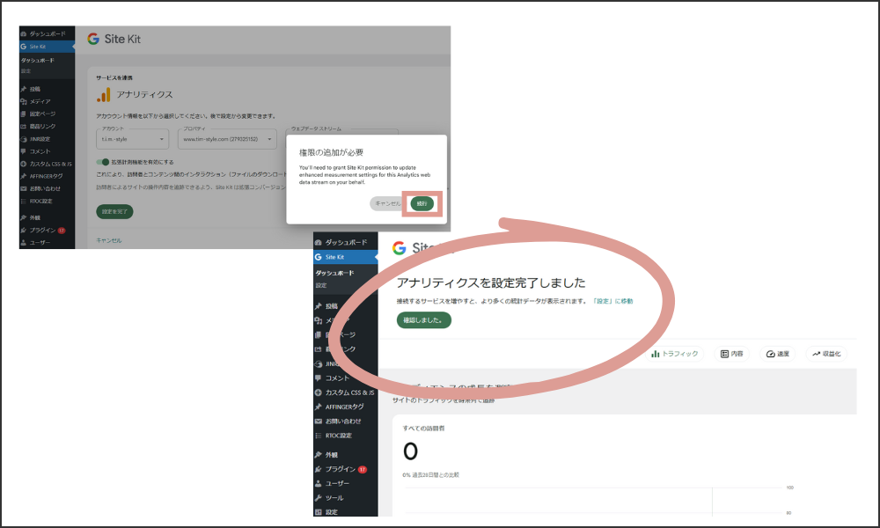Click 設定 icon at bottom of setup-complete sidebar
Image resolution: width=880 pixels, height=528 pixels.
pos(319,512)
